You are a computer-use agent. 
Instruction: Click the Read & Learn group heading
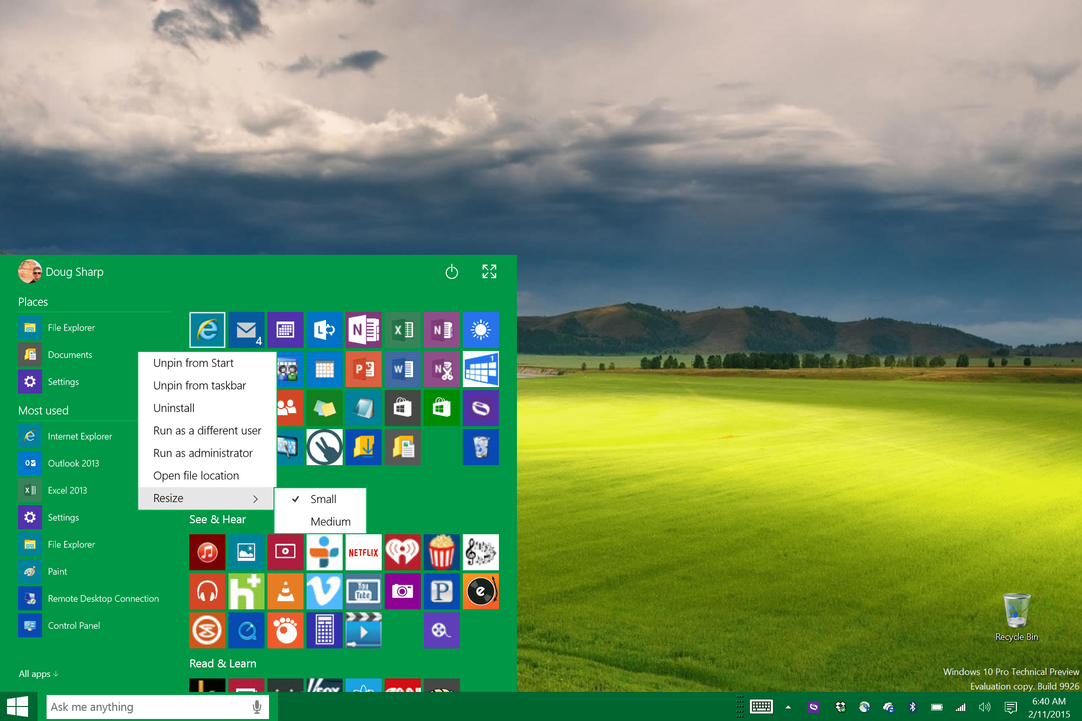(223, 663)
